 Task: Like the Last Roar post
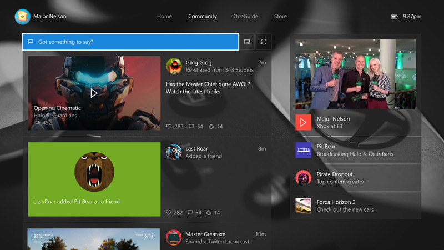pos(169,213)
